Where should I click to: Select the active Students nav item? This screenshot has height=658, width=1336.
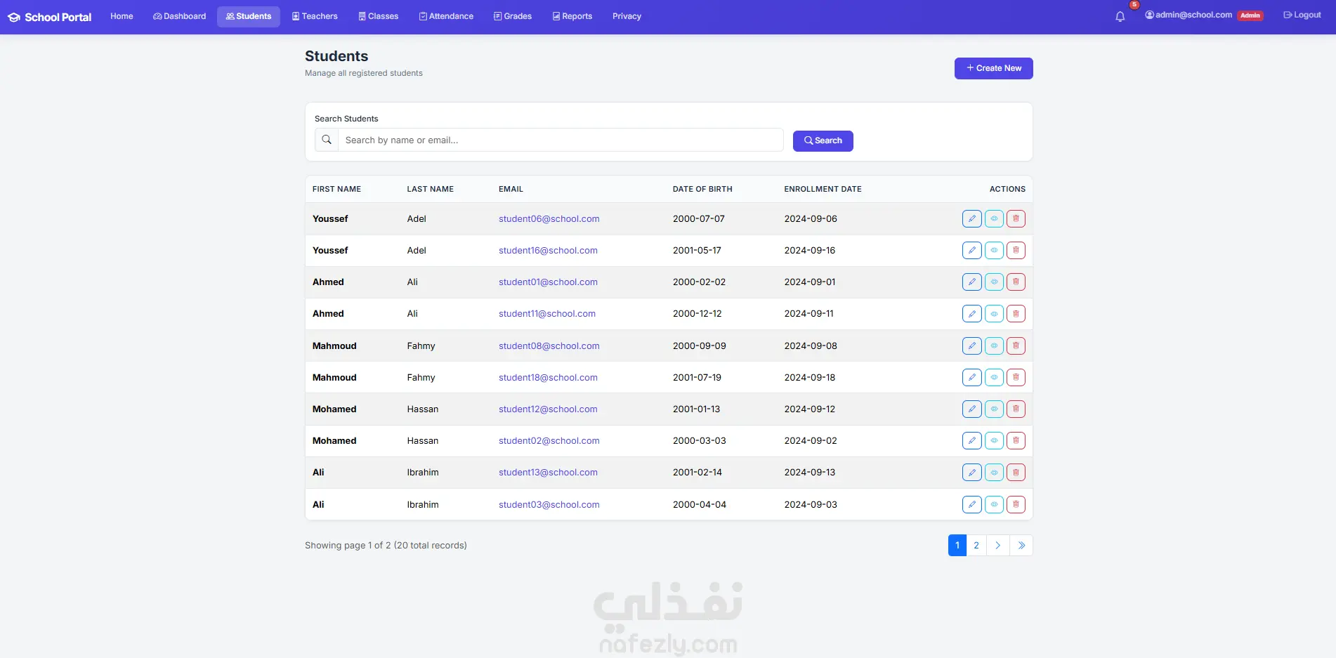pos(249,16)
